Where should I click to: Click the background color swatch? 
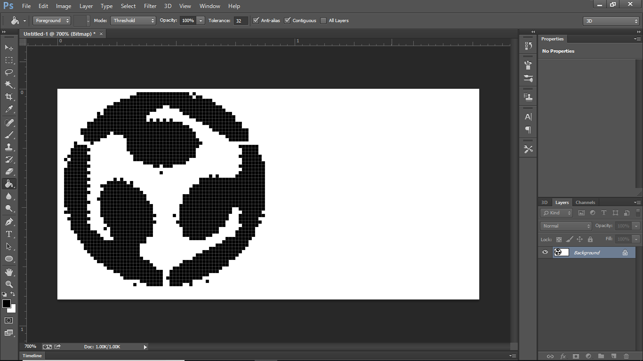tap(12, 309)
